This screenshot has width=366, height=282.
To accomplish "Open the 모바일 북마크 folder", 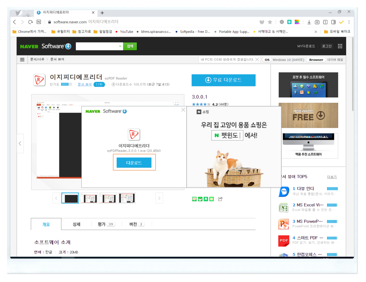I will tap(337, 32).
